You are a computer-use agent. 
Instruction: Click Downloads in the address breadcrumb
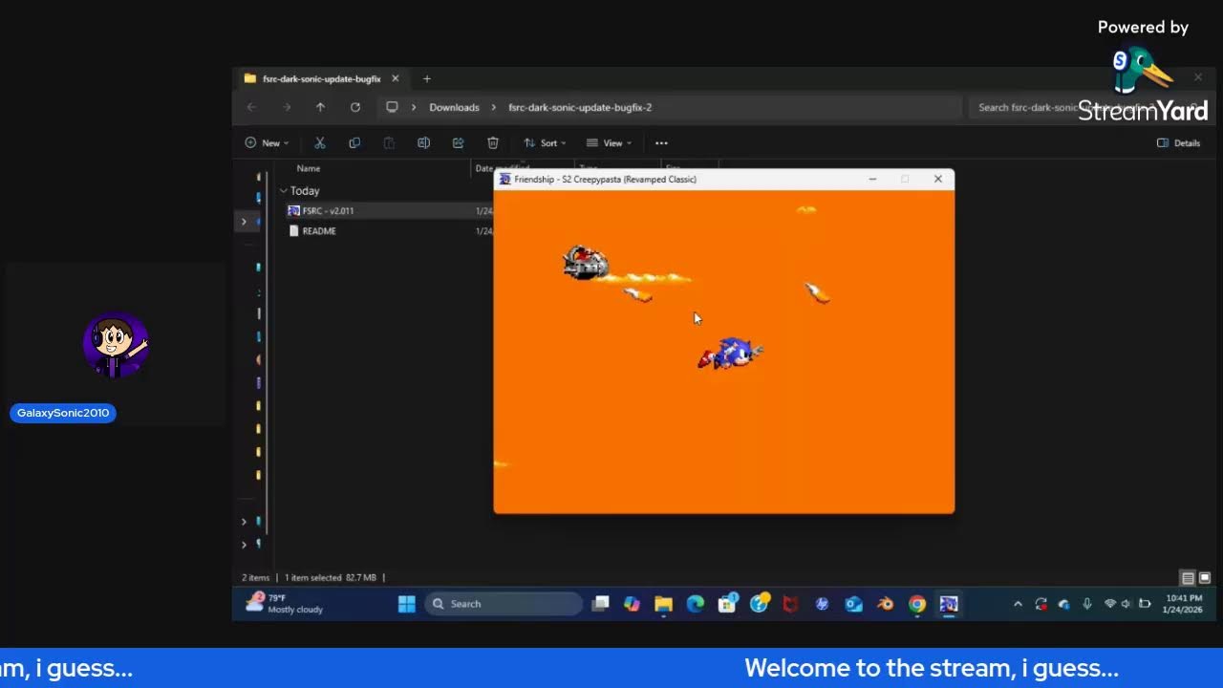[454, 107]
